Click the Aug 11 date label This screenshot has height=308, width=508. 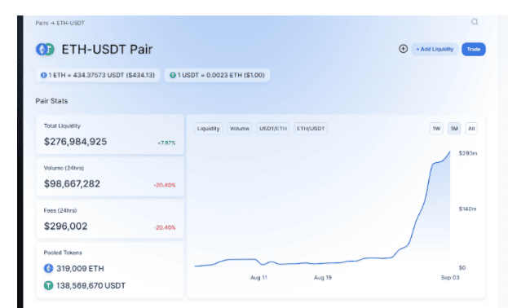point(258,278)
